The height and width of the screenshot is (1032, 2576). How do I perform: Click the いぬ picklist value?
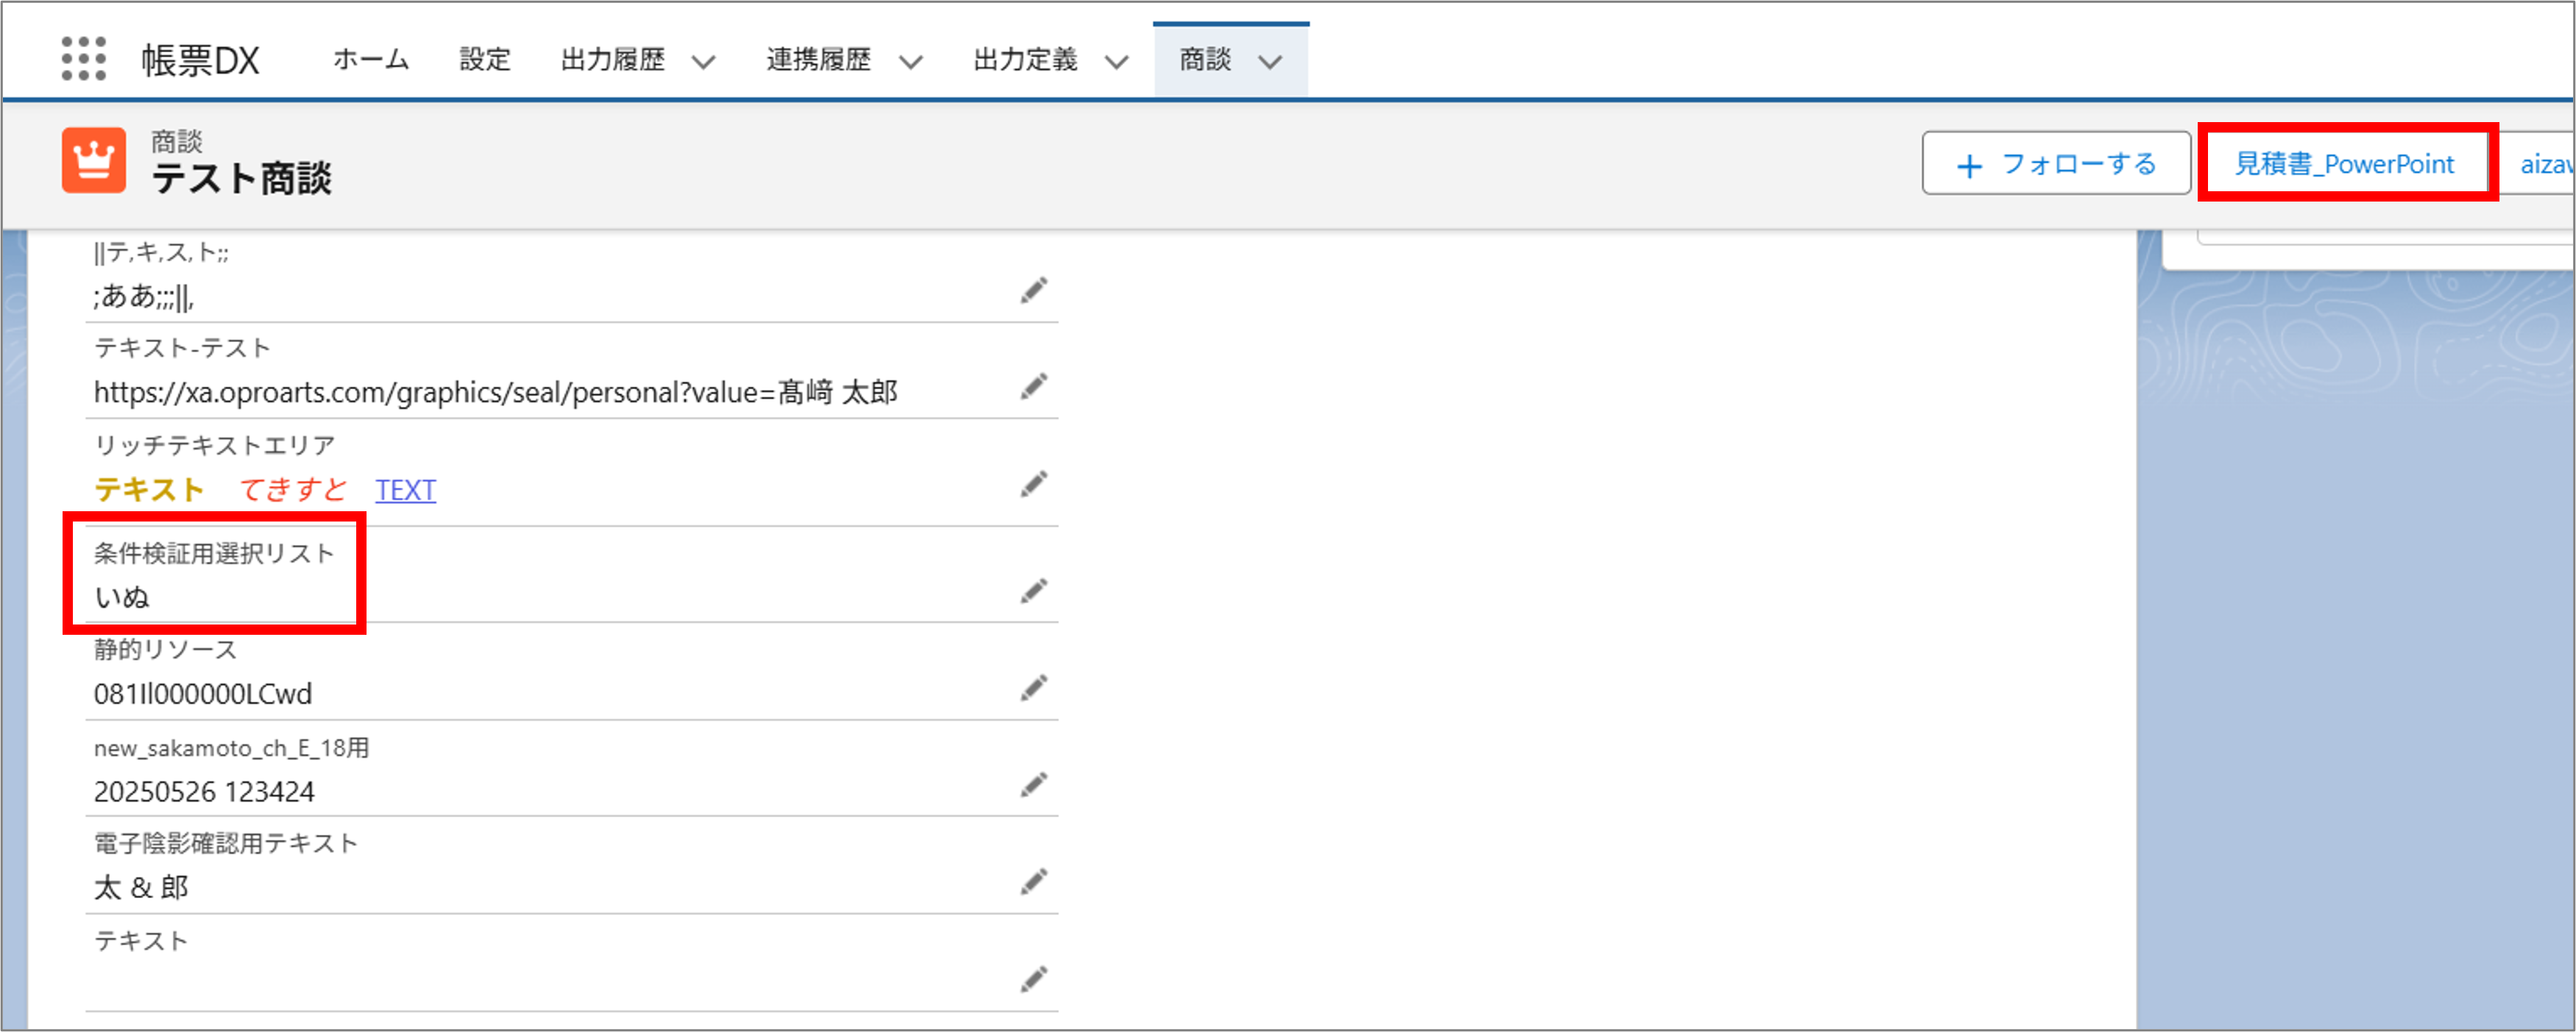pos(122,597)
